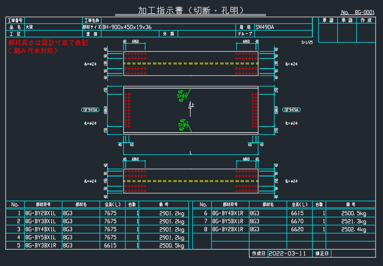The image size is (383, 266).
Task: Select the upper green 60° weld symbol
Action: tap(183, 95)
